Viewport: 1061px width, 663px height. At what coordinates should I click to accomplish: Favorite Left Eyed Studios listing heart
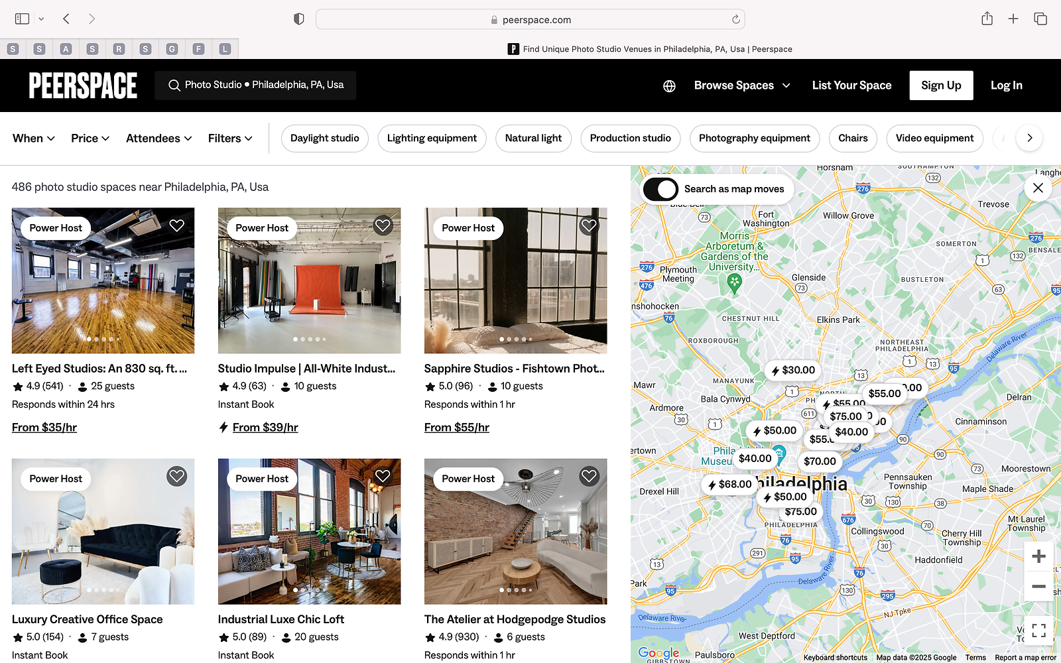click(x=176, y=225)
